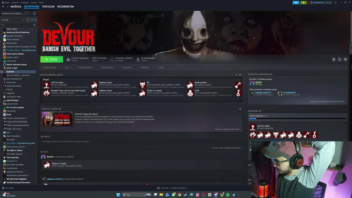Viewport: 352px width, 198px height.
Task: Select PEAK in the library list
Action: (9, 115)
